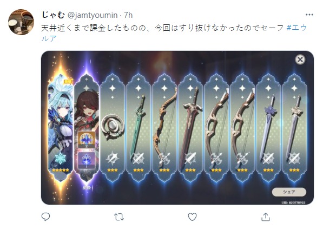Open the じゃむ profile avatar picture
The height and width of the screenshot is (229, 323).
point(21,22)
